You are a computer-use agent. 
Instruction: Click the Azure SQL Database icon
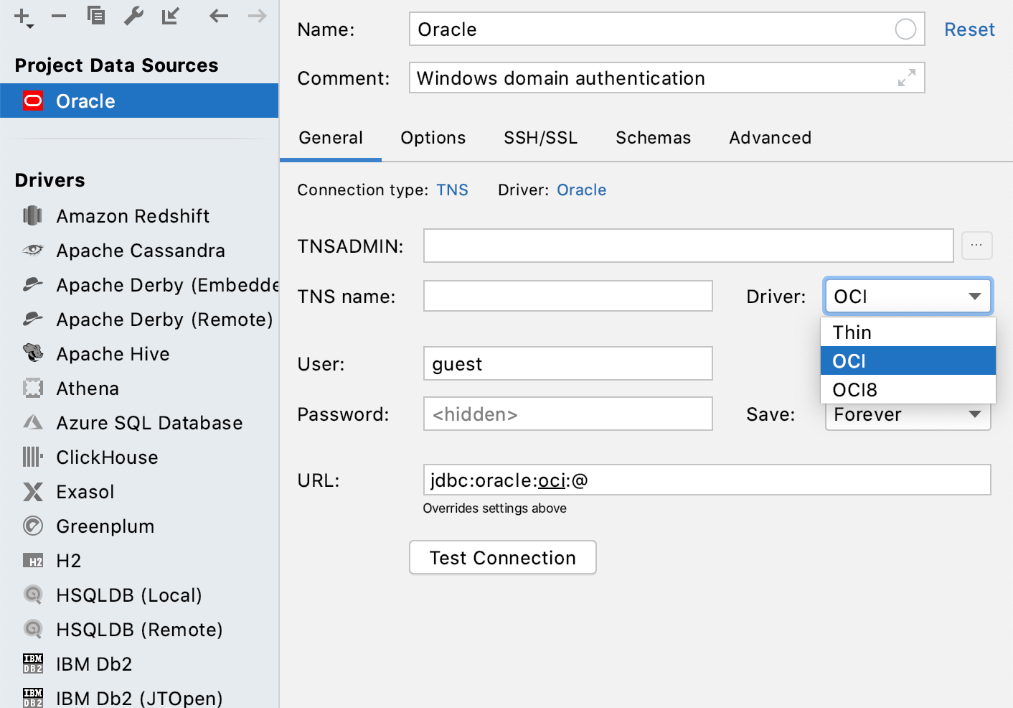[x=33, y=422]
